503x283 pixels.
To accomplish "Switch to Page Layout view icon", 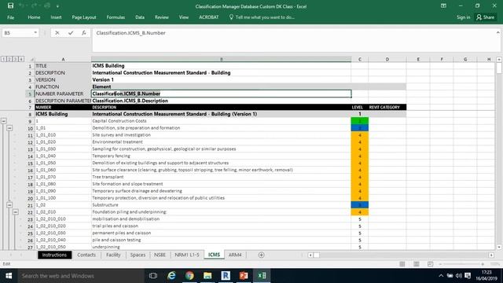I will [416, 264].
